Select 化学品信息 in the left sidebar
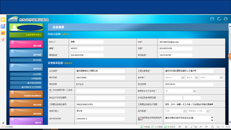Image resolution: width=231 pixels, height=130 pixels. 26,78
